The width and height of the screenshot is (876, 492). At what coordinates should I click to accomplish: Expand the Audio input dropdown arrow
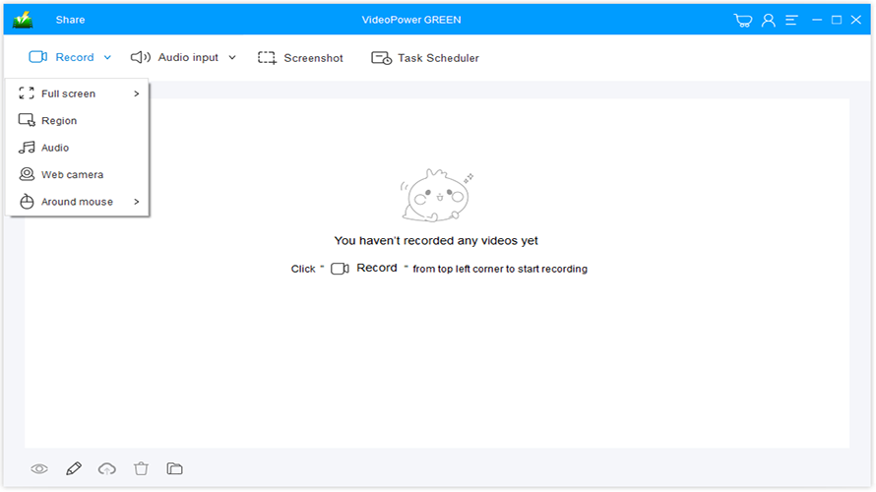pos(232,57)
